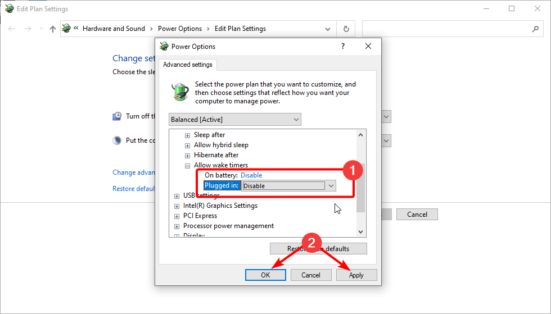Screen dimensions: 551x314
Task: Click the address bar power icon
Action: (66, 29)
